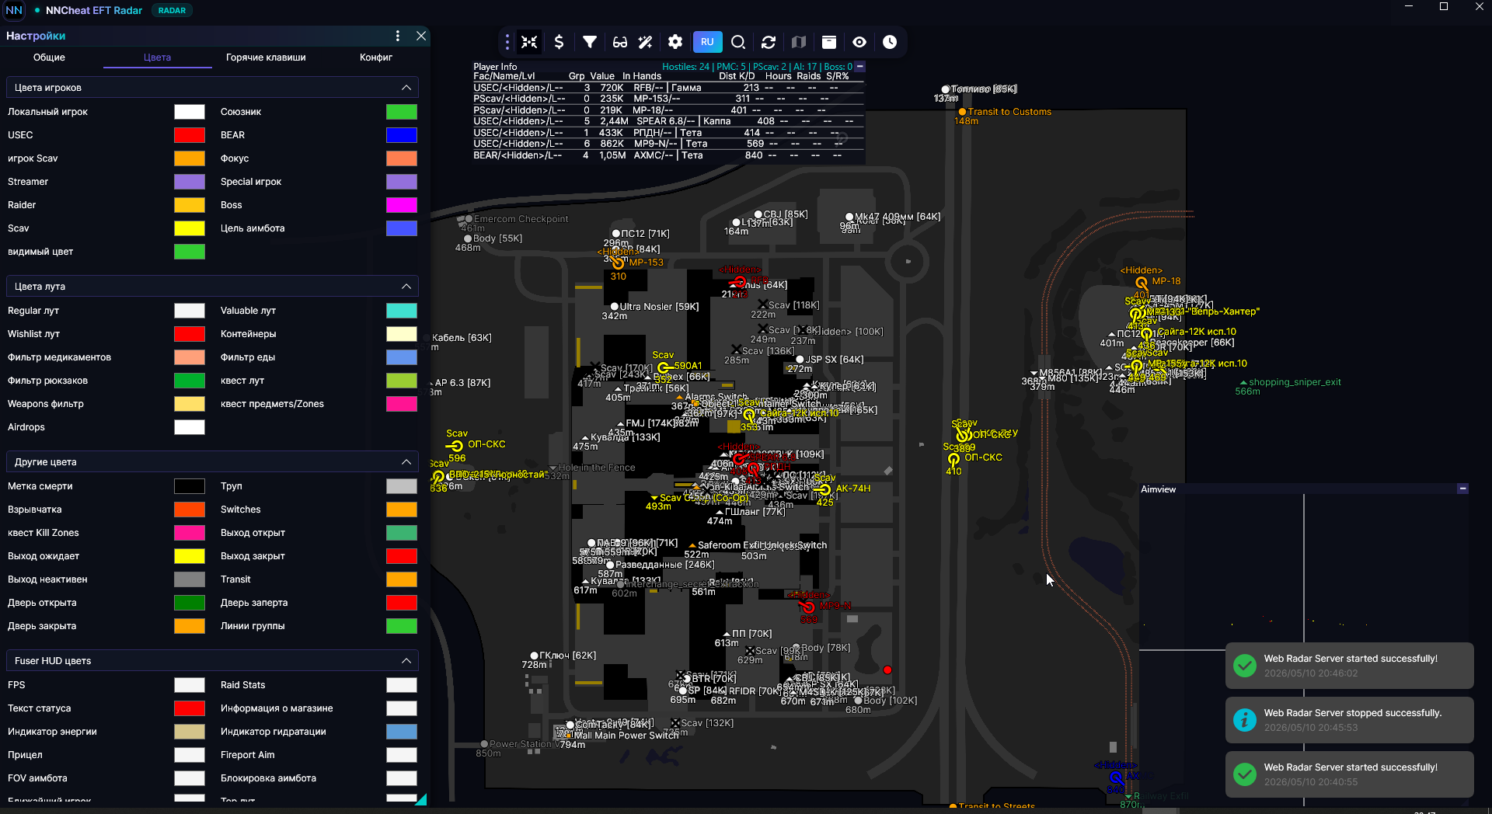The width and height of the screenshot is (1492, 814).
Task: Pick the blue BEAR color swatch
Action: 402,135
